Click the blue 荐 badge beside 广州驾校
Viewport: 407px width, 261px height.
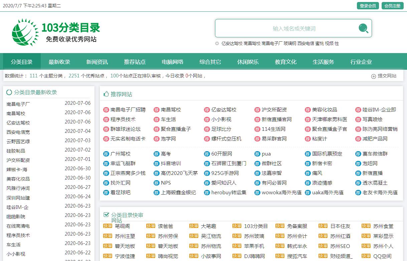coord(106,154)
